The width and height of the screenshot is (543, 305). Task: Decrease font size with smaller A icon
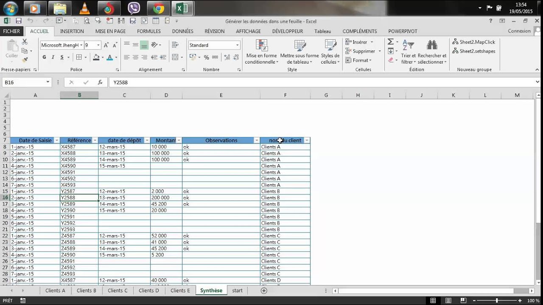pos(115,45)
